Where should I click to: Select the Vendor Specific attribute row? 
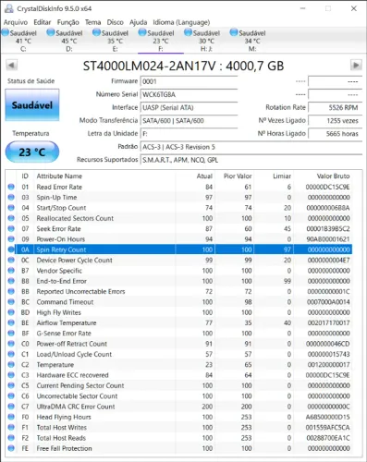179,271
